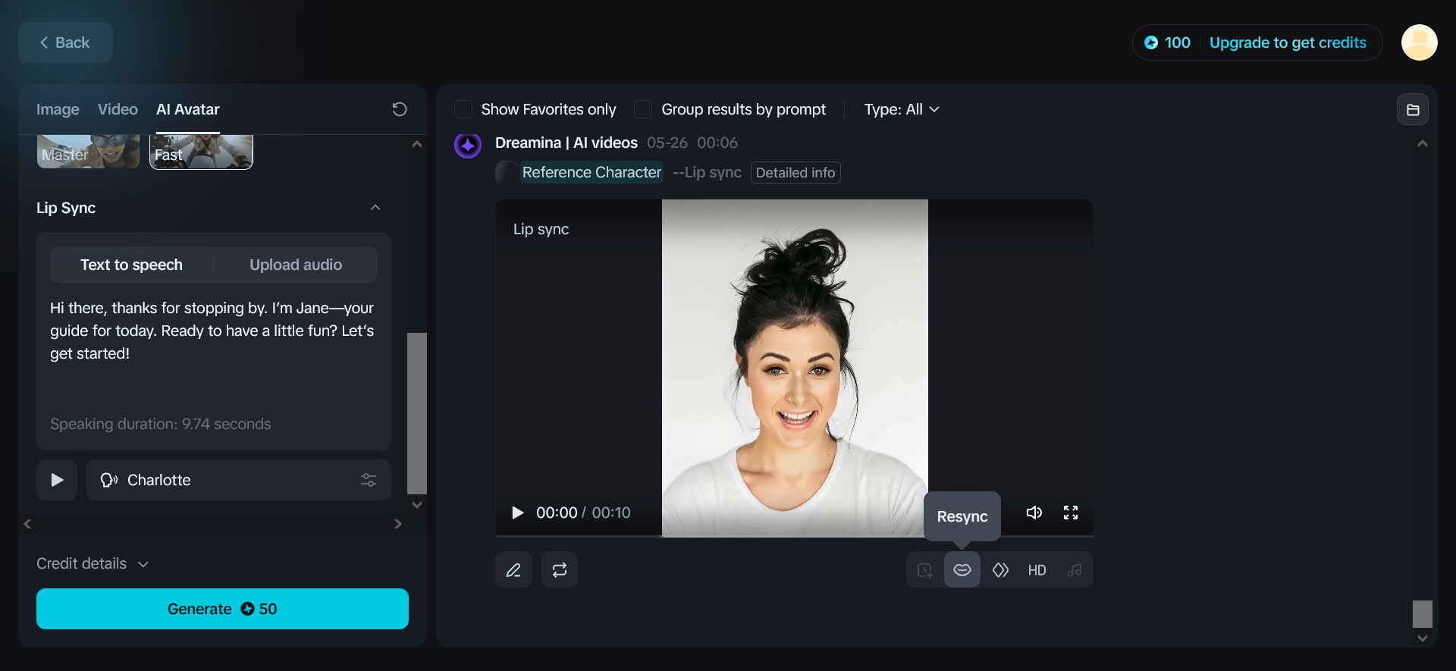Image resolution: width=1456 pixels, height=671 pixels.
Task: Click the 100 credits balance
Action: pyautogui.click(x=1168, y=42)
